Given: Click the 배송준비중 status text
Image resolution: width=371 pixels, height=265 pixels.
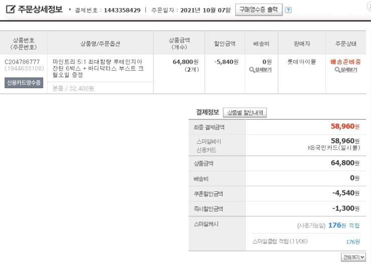Looking at the screenshot, I should tap(345, 62).
